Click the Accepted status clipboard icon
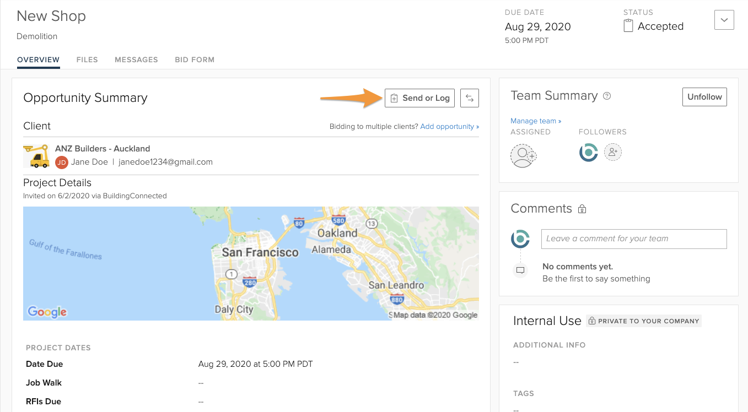The height and width of the screenshot is (412, 748). [x=628, y=26]
